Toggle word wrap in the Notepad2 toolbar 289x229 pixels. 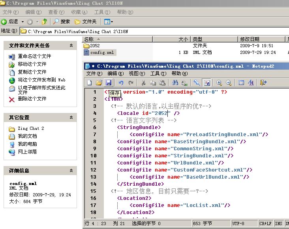[207, 83]
